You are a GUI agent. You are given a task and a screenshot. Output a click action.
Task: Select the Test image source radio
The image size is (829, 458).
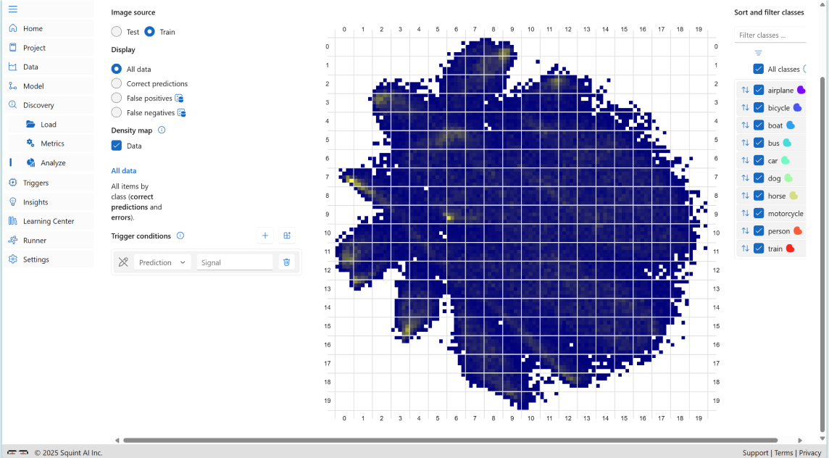tap(117, 32)
